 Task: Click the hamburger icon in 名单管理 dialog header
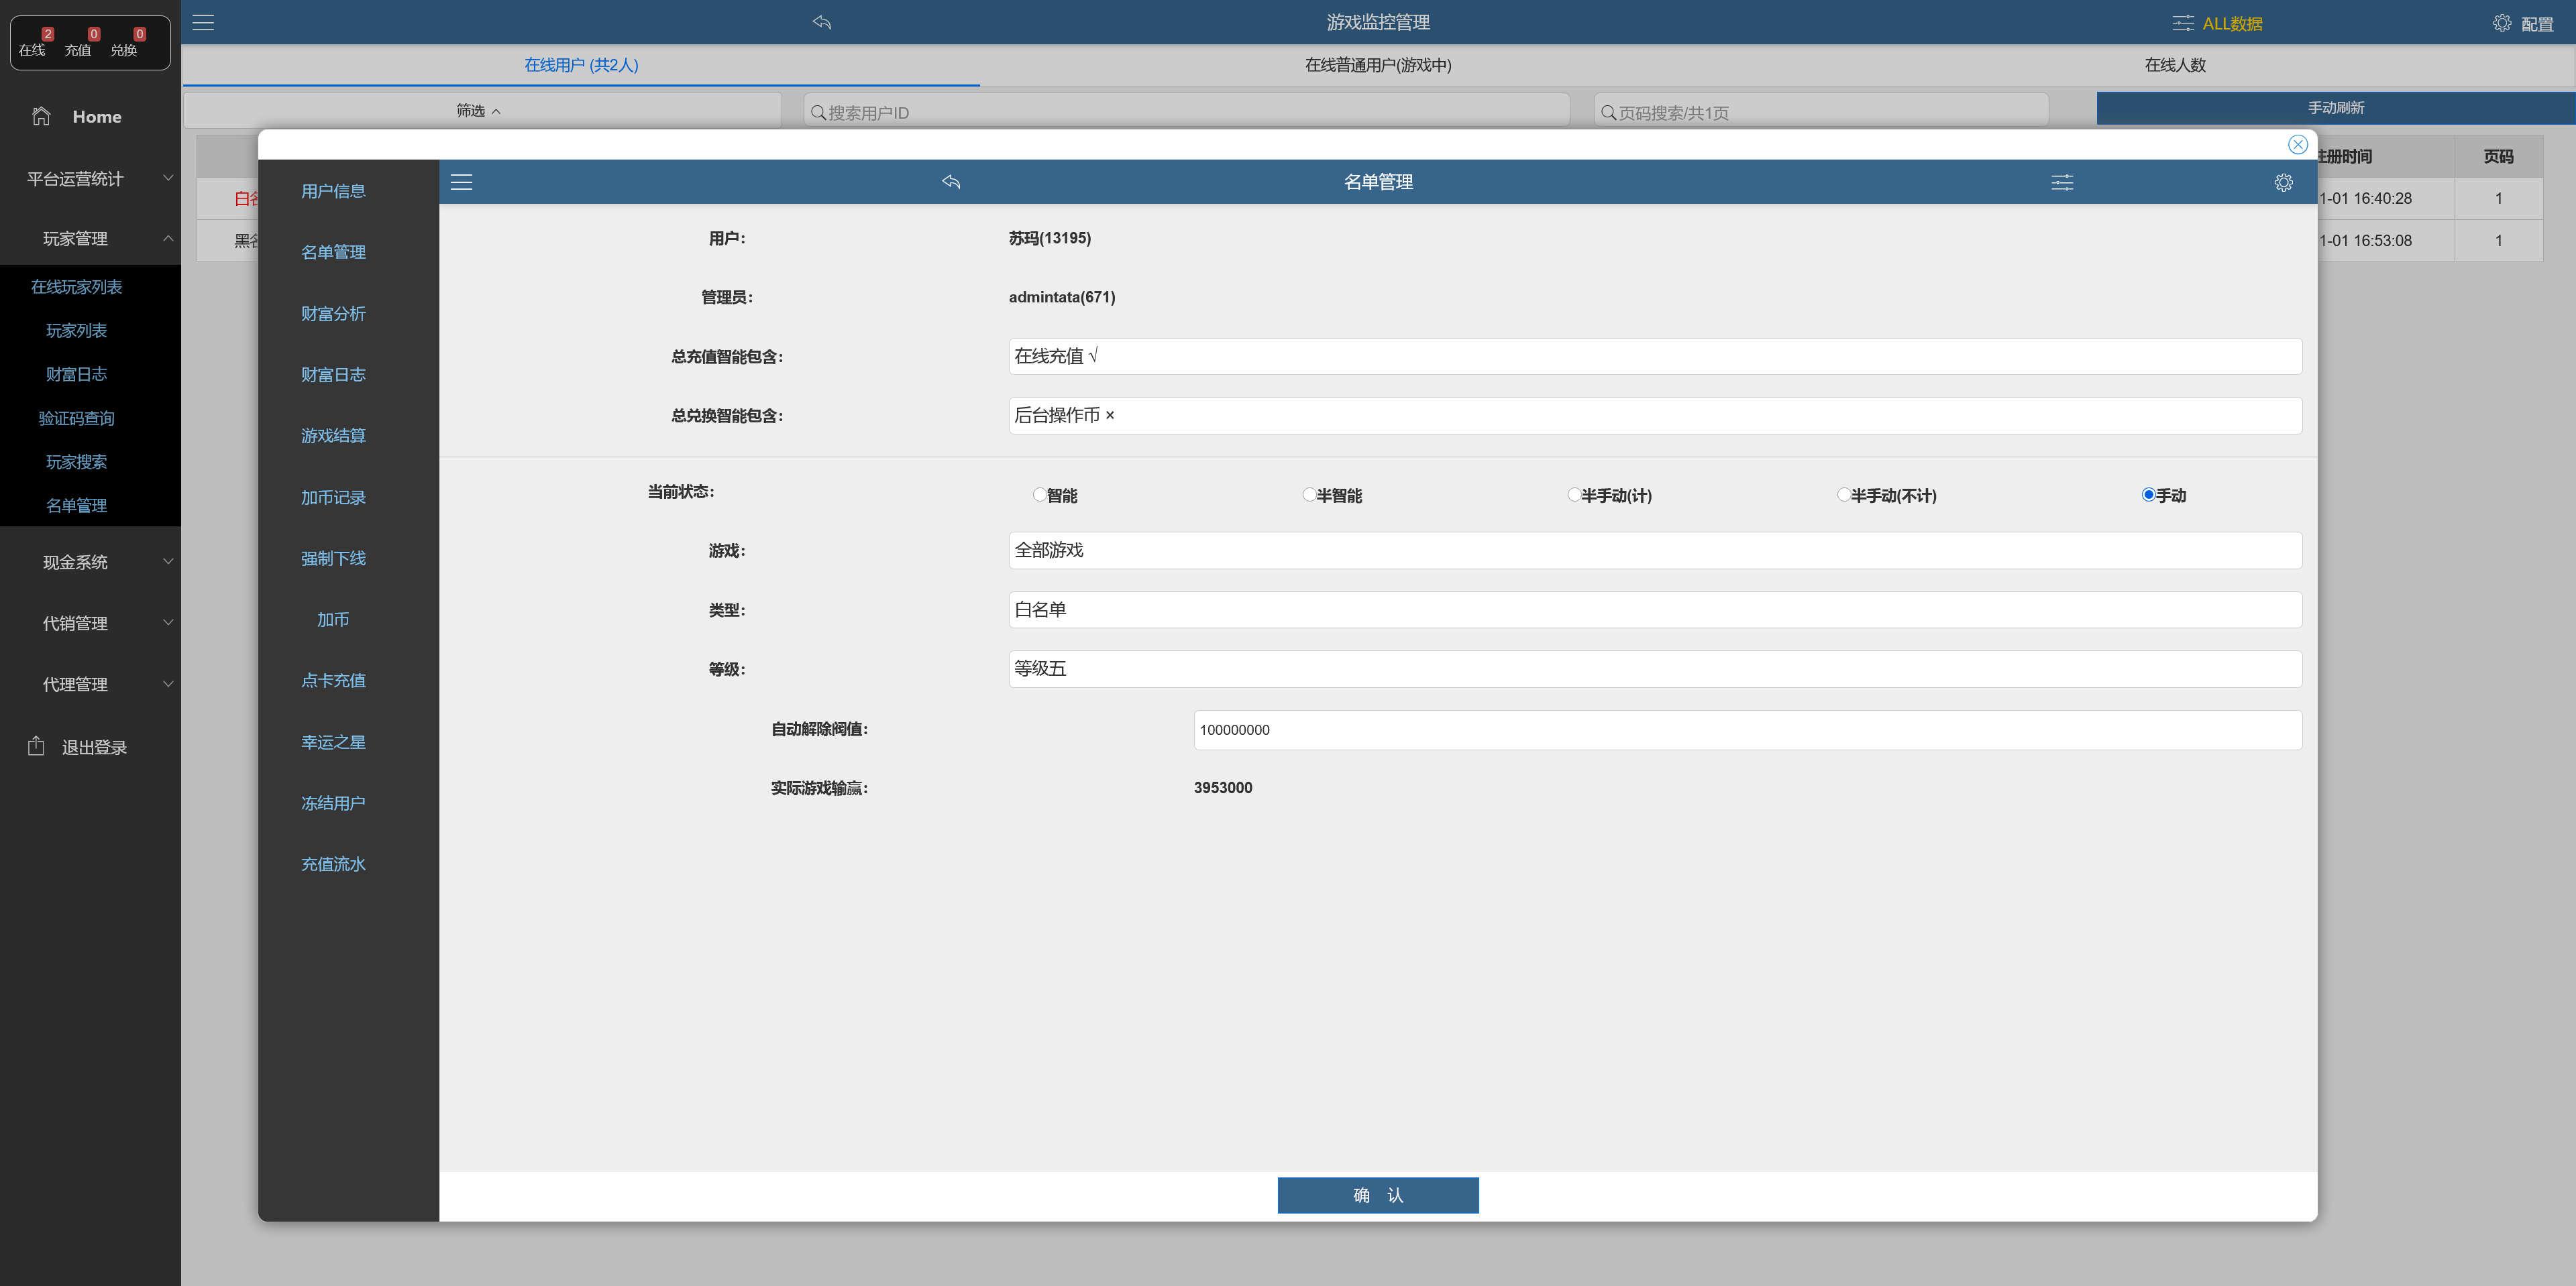[461, 182]
